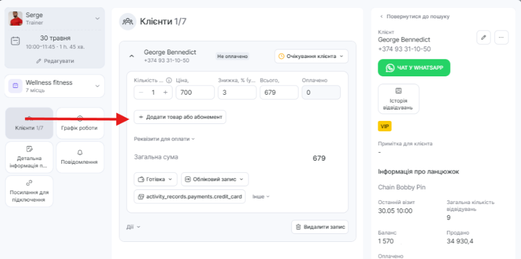The width and height of the screenshot is (521, 259).
Task: Click the pencil edit client icon
Action: click(x=484, y=37)
